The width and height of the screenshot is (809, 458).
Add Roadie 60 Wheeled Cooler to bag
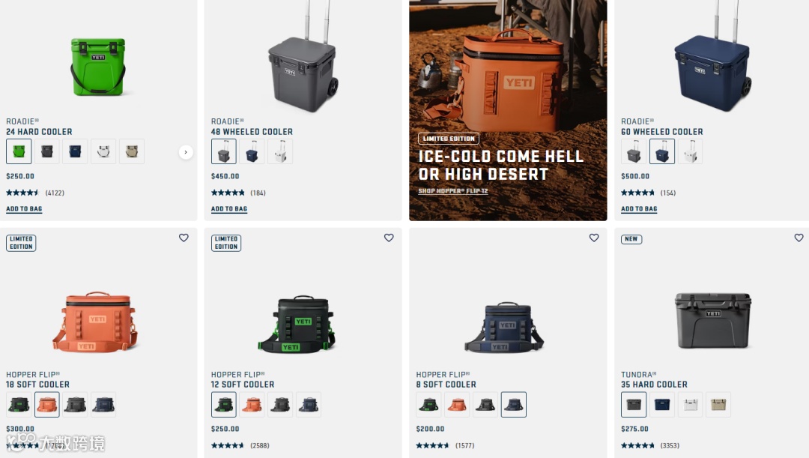[x=639, y=208]
